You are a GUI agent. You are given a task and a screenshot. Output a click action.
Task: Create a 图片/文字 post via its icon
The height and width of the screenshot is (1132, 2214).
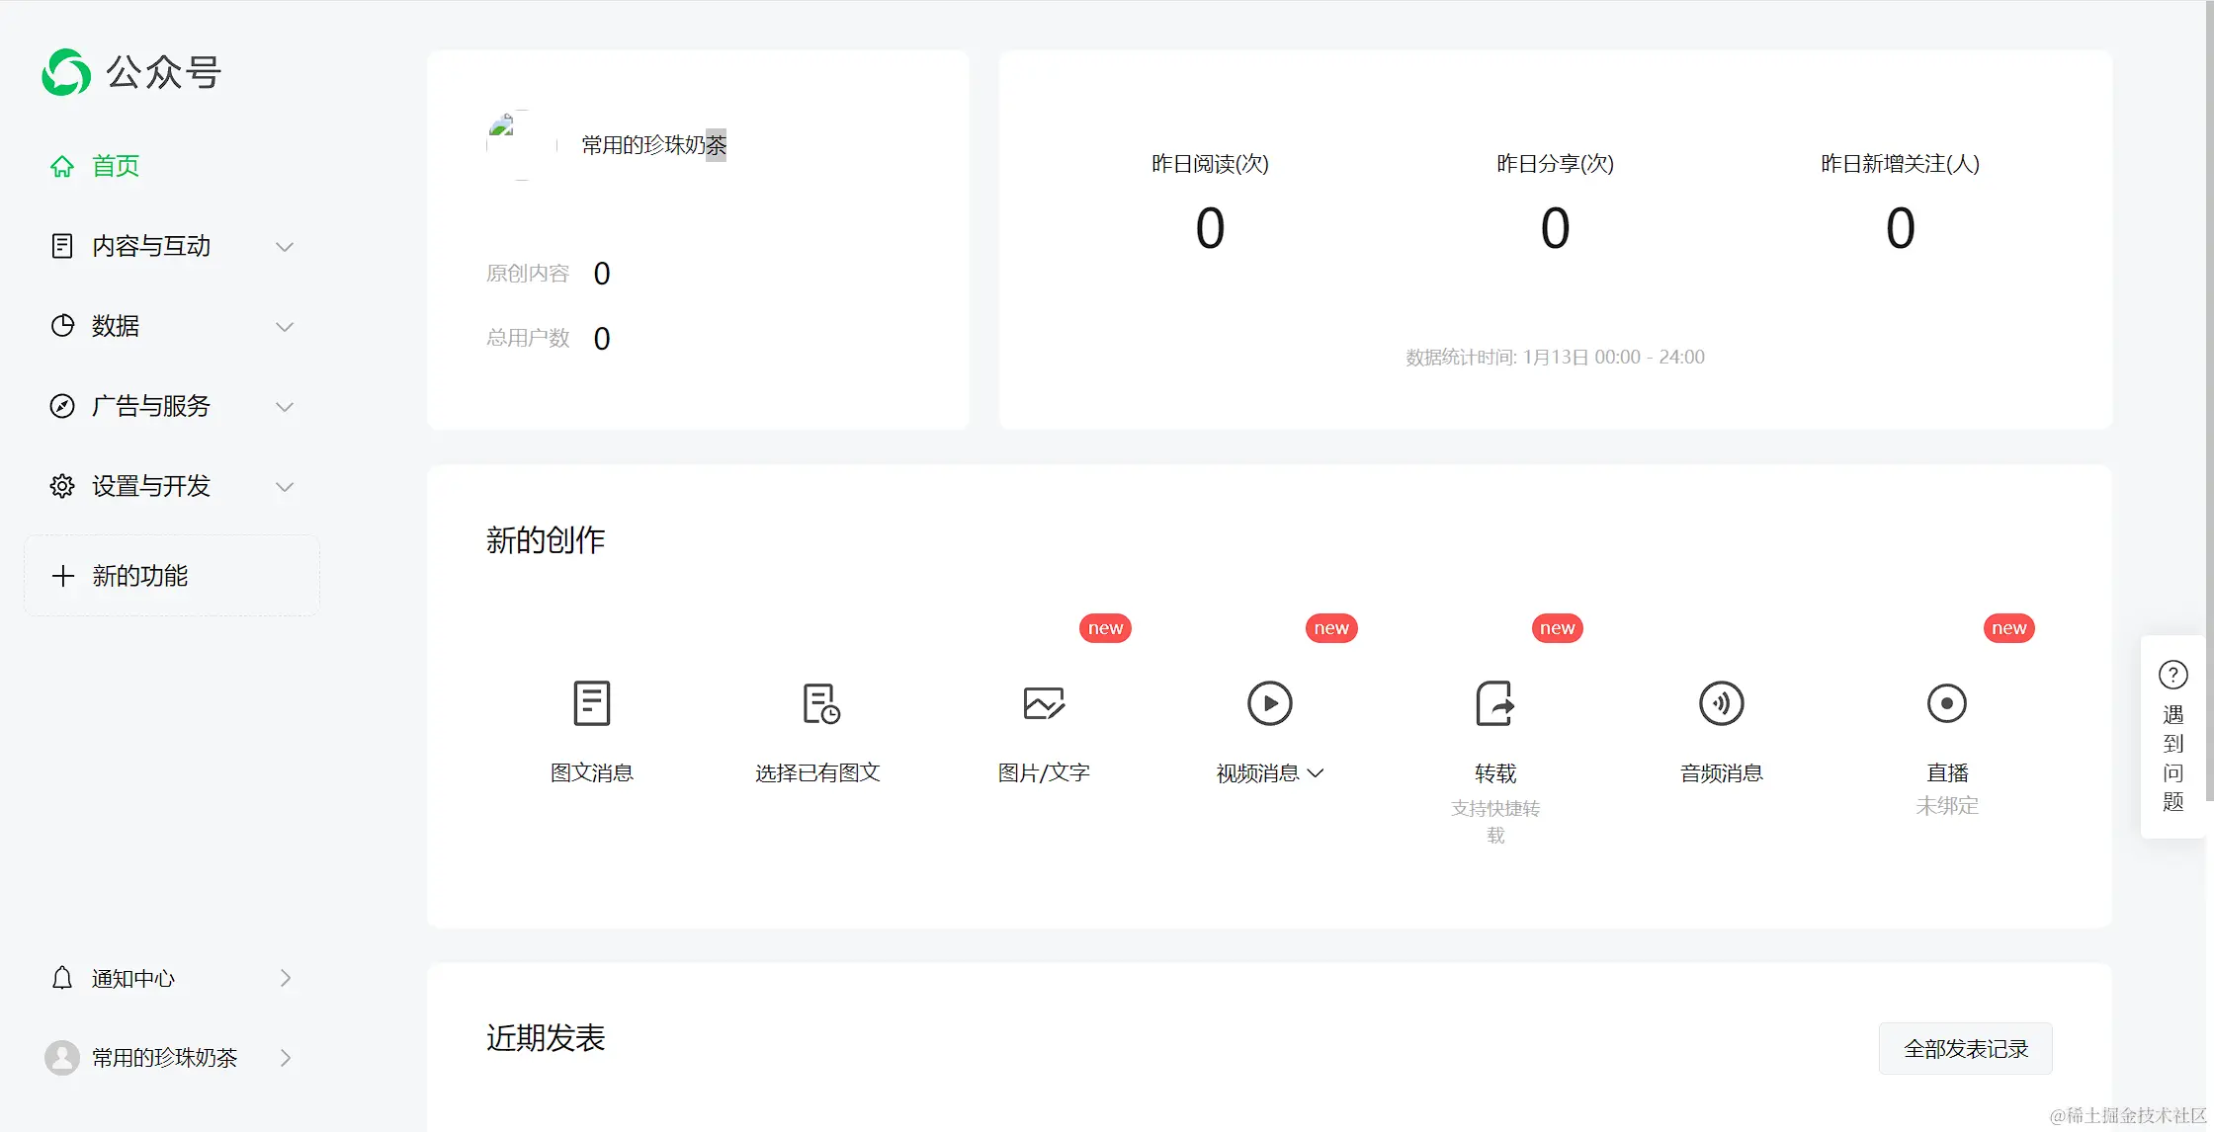[x=1044, y=703]
